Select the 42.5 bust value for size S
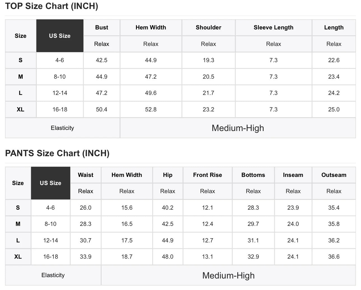 (102, 60)
